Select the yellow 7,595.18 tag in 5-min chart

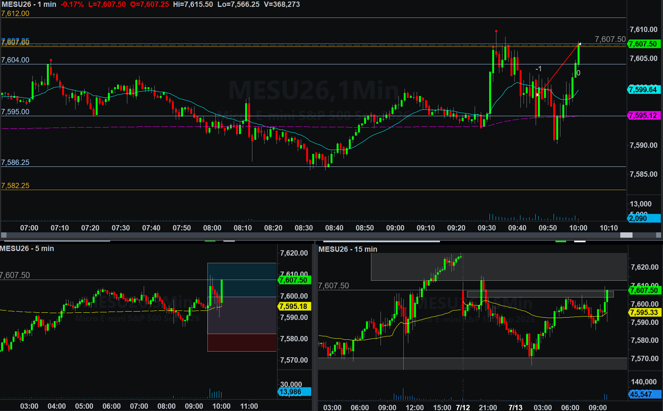point(295,306)
